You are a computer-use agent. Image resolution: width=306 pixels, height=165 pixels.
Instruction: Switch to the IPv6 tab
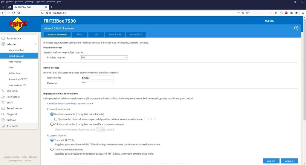point(79,34)
